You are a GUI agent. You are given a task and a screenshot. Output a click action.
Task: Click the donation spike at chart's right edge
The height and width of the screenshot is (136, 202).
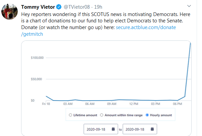[x=188, y=70]
